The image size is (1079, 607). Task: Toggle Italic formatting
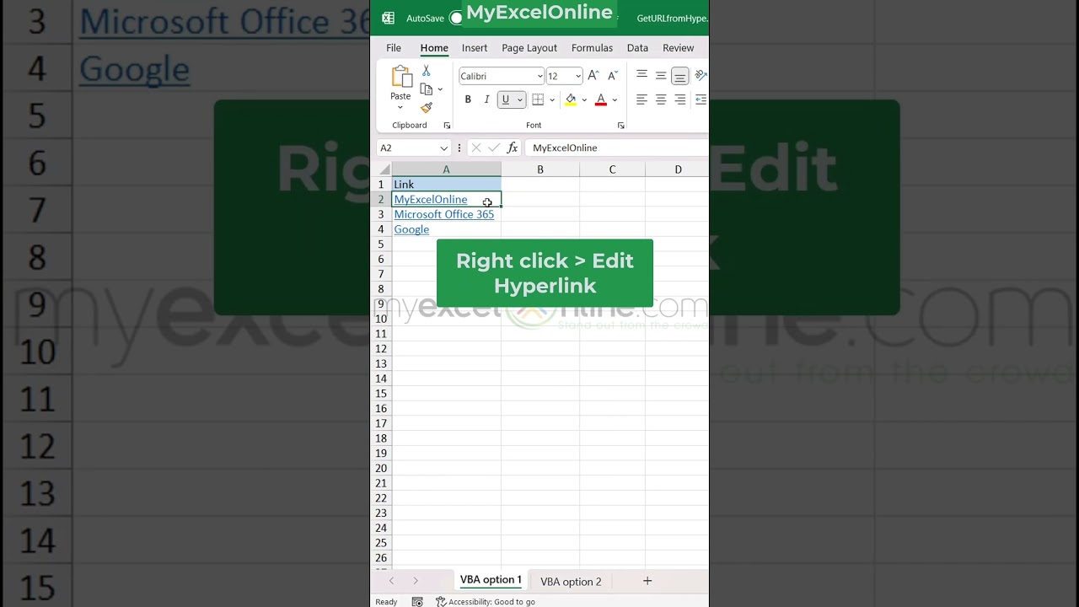486,99
